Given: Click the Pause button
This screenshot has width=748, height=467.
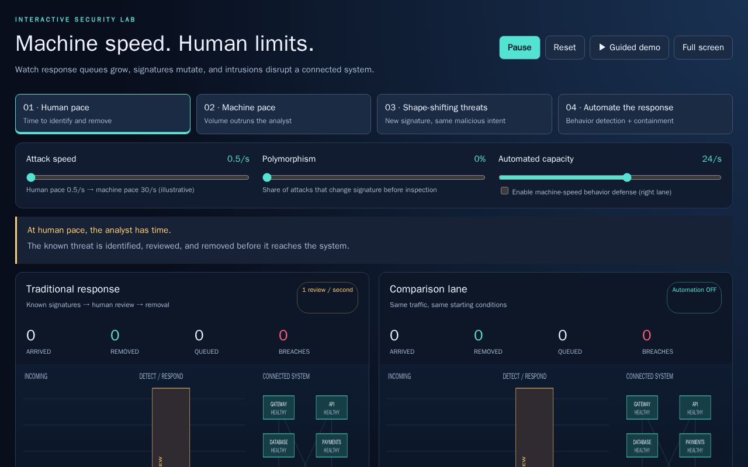Looking at the screenshot, I should [520, 47].
